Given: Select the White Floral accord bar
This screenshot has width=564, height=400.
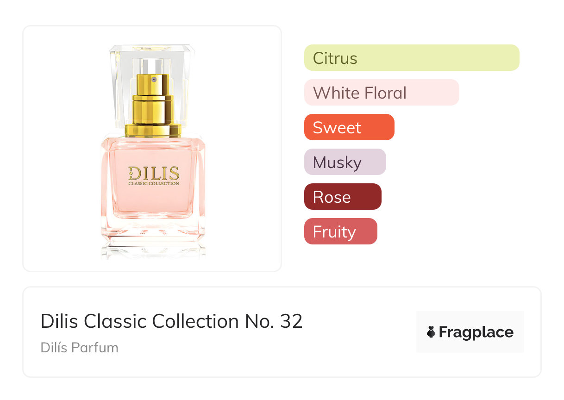Looking at the screenshot, I should tap(381, 93).
